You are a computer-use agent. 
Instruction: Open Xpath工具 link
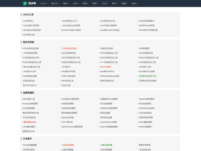66,85
